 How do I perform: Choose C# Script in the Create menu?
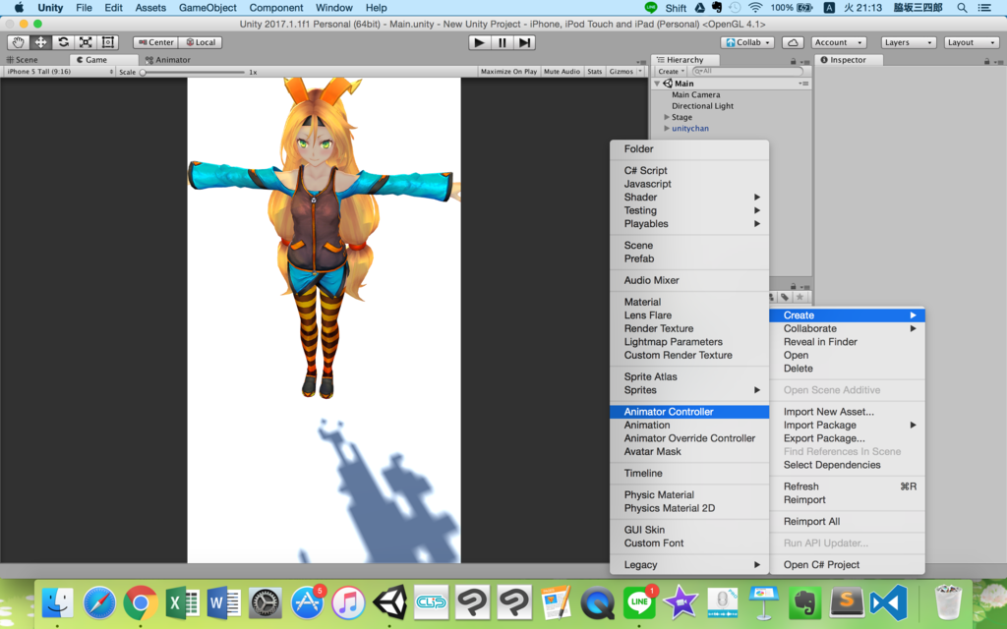click(x=689, y=170)
